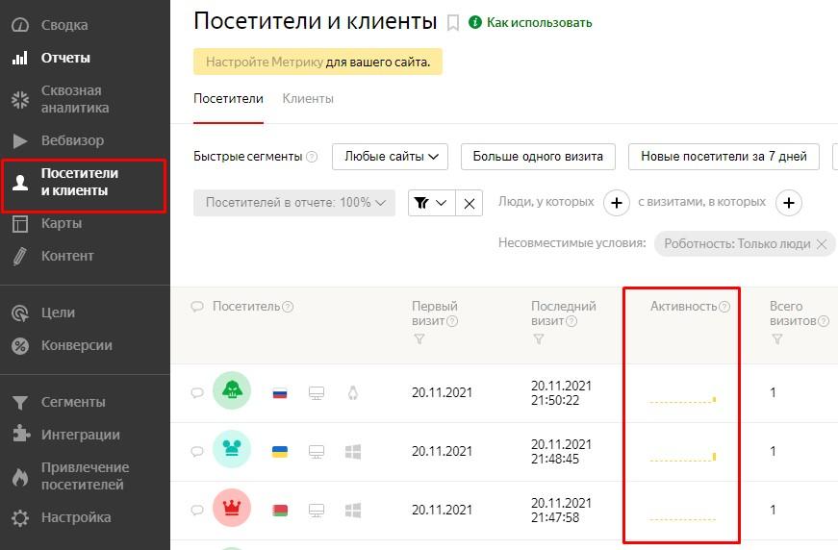Click the comment icon in the Посетитель column header
The image size is (838, 550).
click(x=197, y=307)
